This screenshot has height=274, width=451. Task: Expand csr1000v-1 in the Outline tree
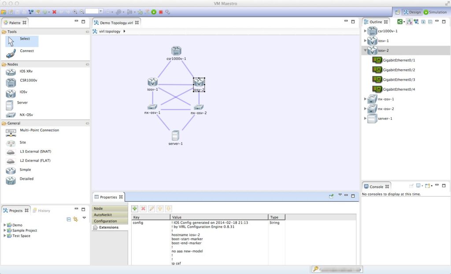[365, 31]
